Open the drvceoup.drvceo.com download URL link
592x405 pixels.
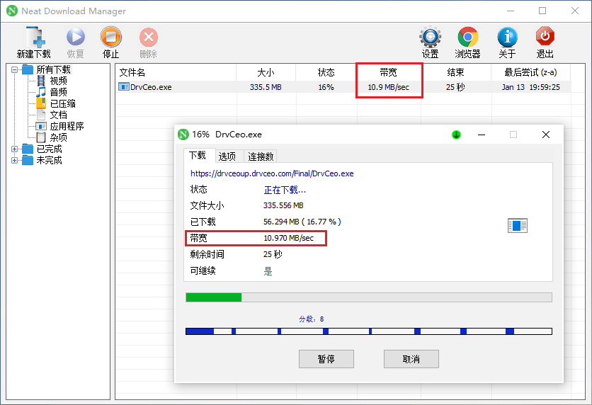tap(272, 173)
